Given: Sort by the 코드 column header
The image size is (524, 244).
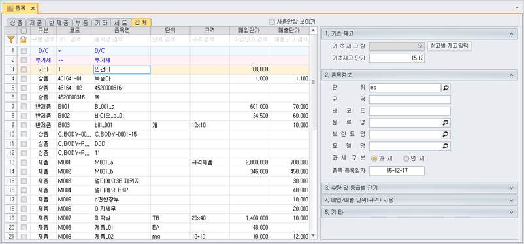Looking at the screenshot, I should (74, 31).
